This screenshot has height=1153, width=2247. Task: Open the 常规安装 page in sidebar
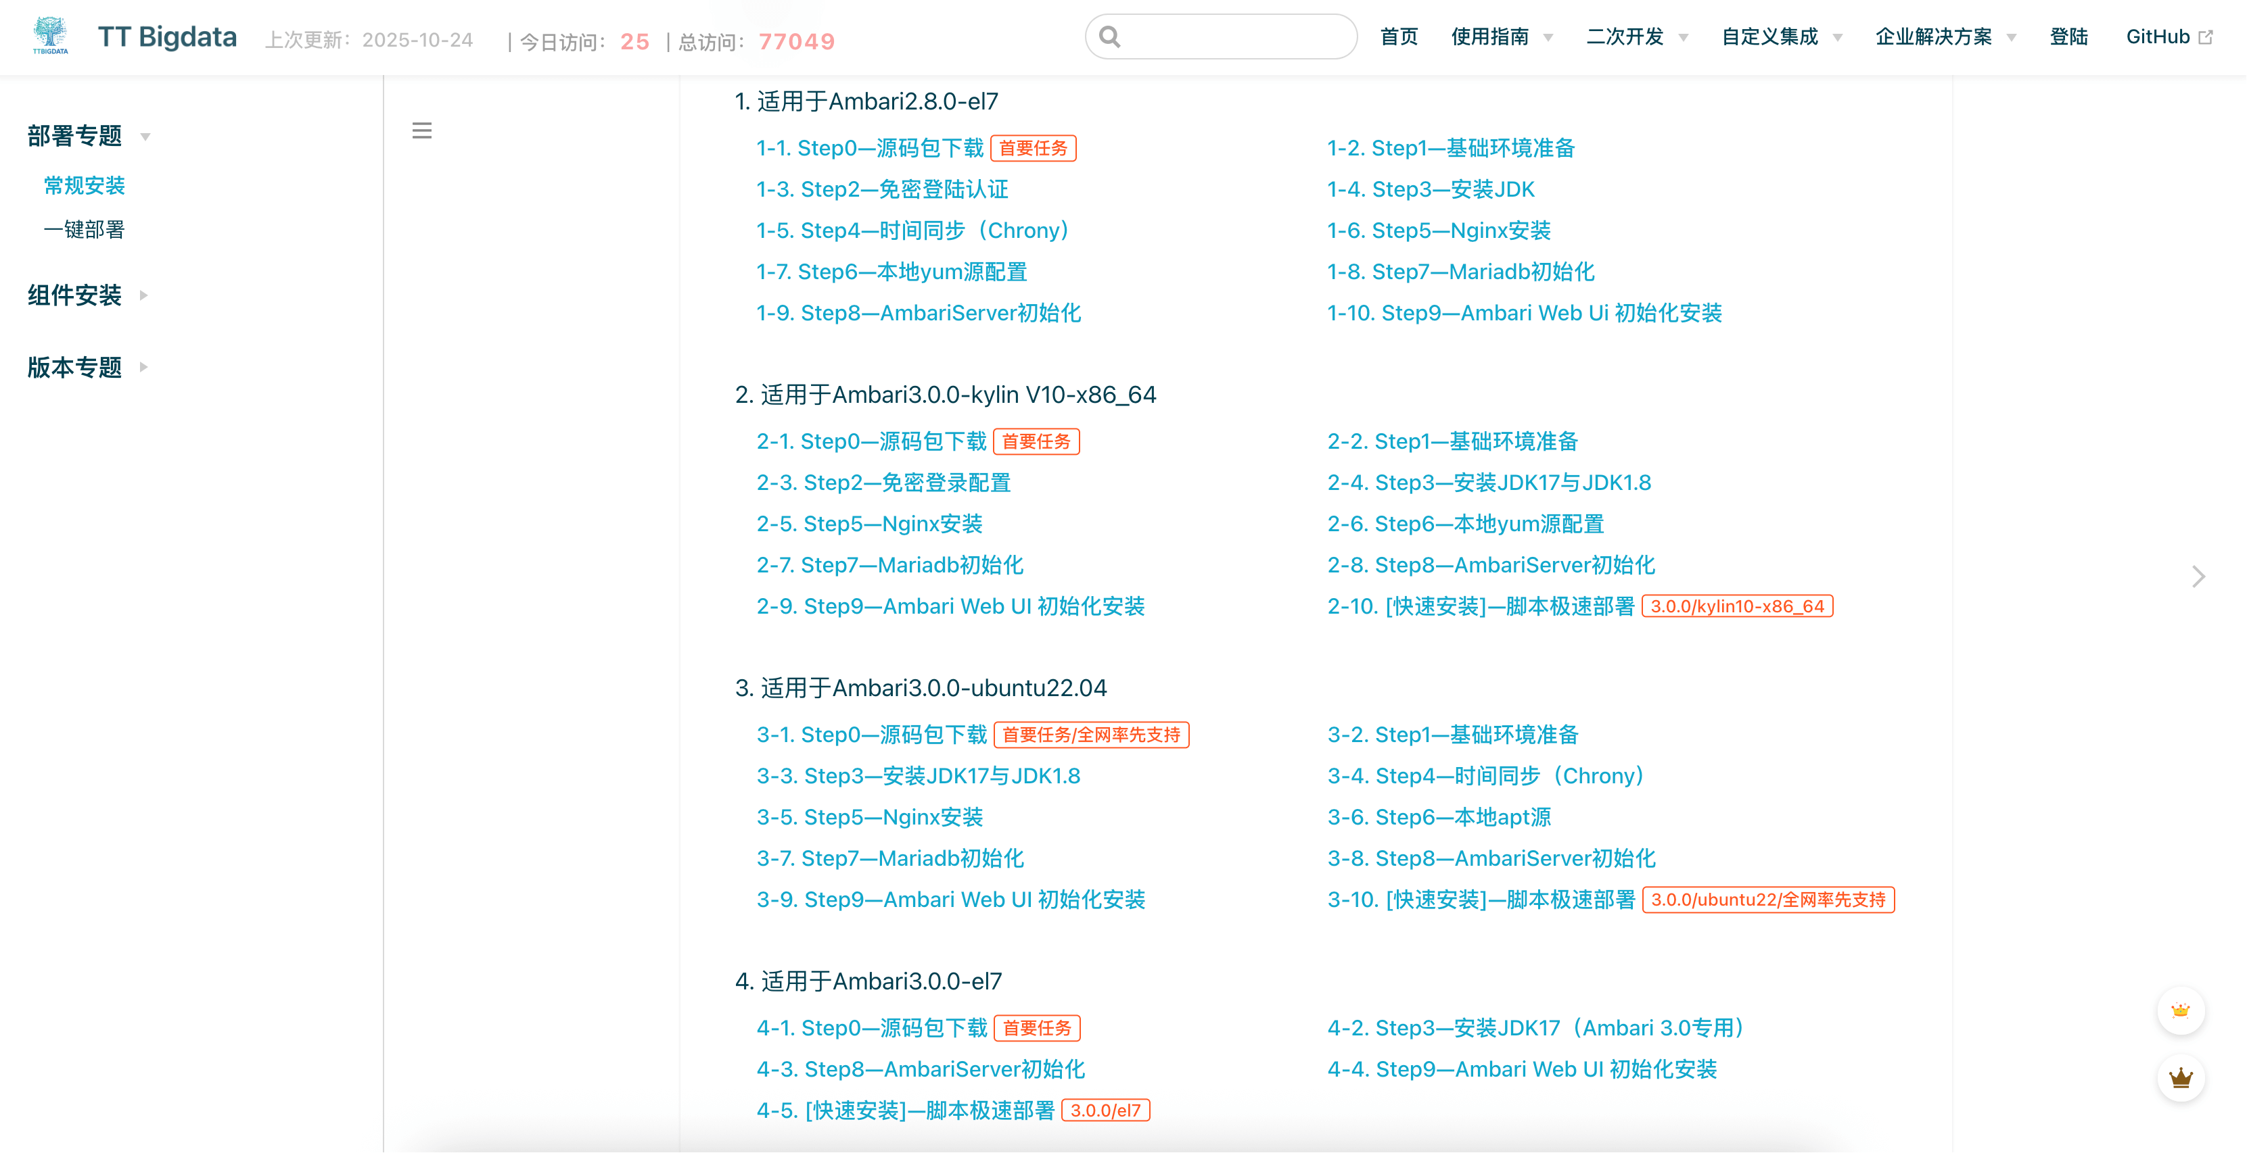84,186
